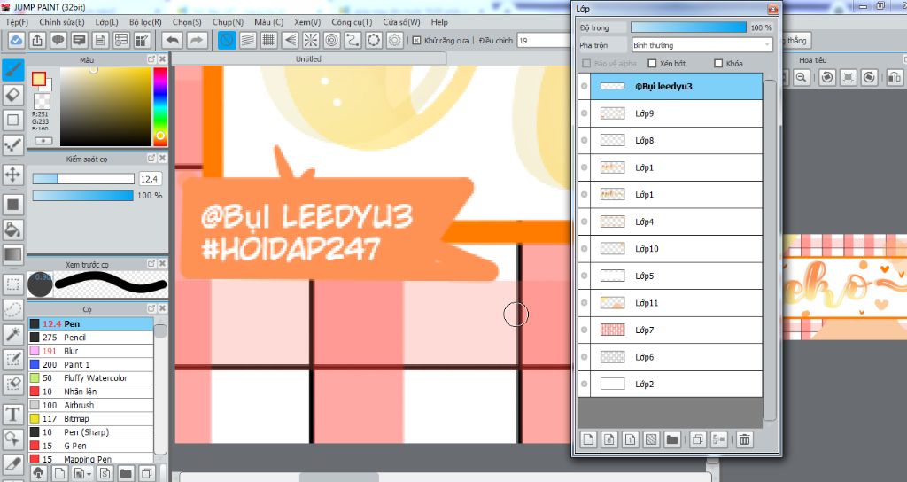
Task: Enable curve snap
Action: click(x=353, y=40)
